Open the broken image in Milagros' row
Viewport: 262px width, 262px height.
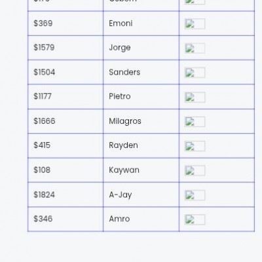[x=195, y=122]
